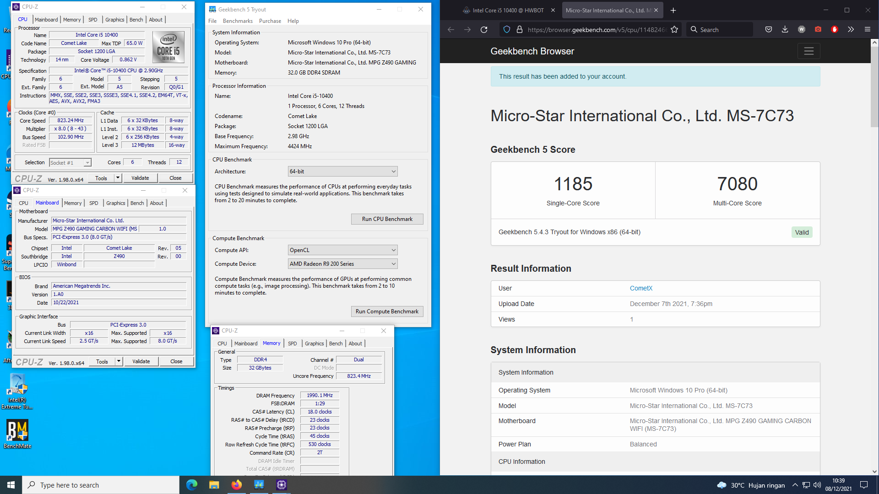The width and height of the screenshot is (879, 494).
Task: Open the CometX user profile link
Action: coord(641,289)
